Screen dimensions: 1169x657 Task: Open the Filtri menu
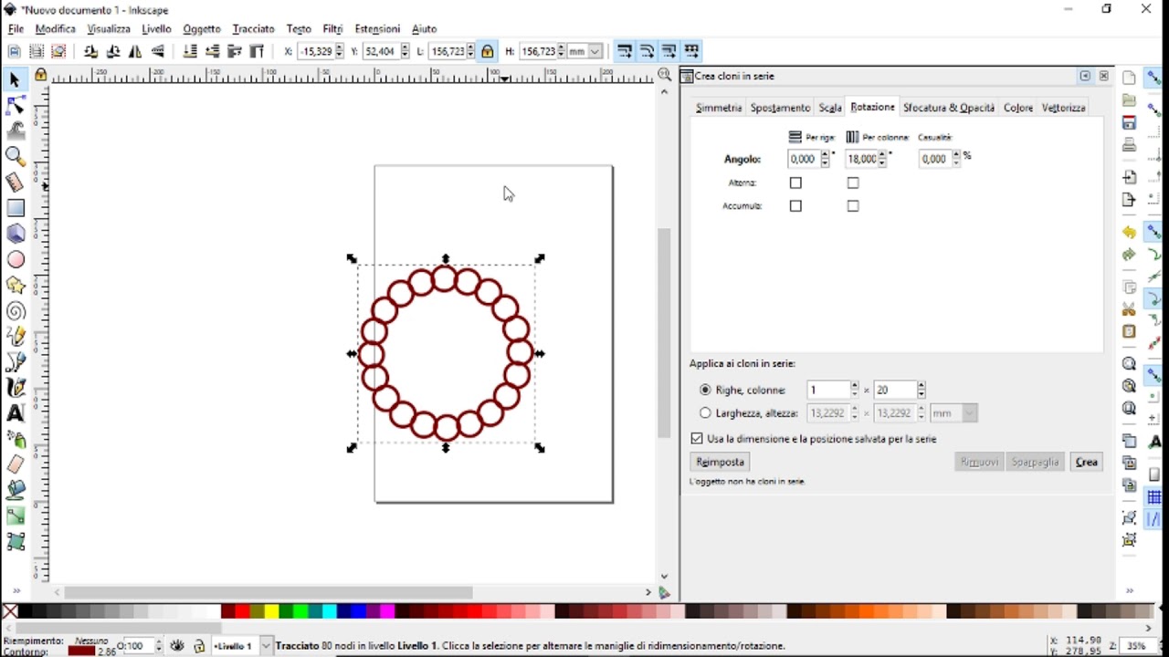tap(332, 29)
